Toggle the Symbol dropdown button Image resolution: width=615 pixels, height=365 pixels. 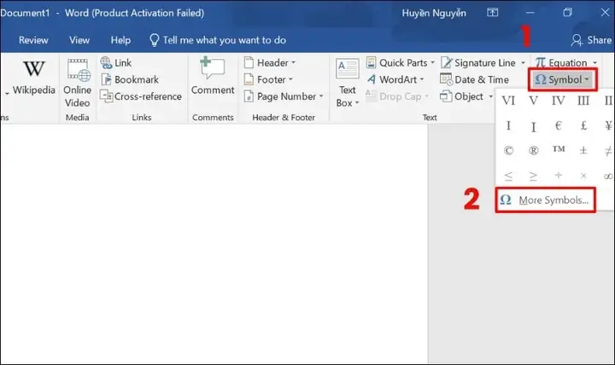pos(562,79)
